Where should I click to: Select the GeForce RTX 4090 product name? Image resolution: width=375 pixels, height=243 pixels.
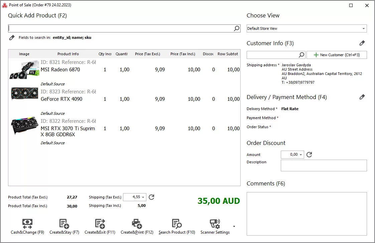pos(61,99)
